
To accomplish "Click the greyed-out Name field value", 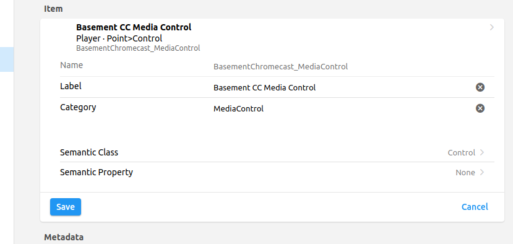I will click(280, 66).
